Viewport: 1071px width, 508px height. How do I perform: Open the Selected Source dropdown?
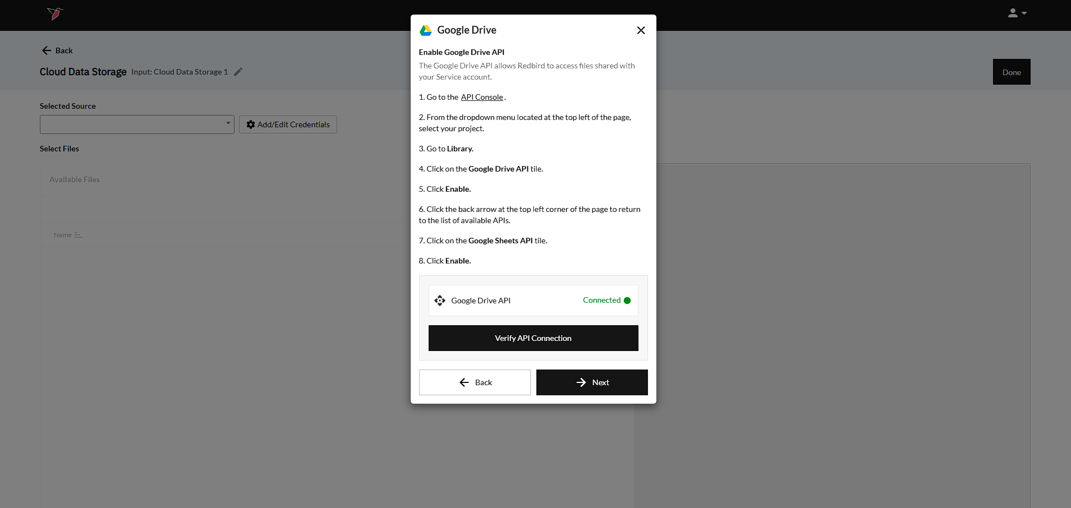pos(137,124)
